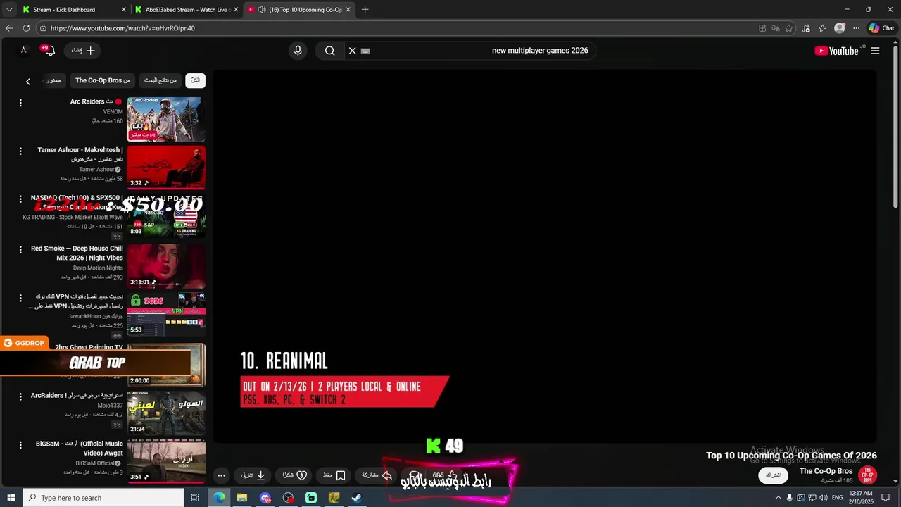Screen dimensions: 901x507
Task: Open BiGSaM Awgat music video thumbnail
Action: (166, 461)
